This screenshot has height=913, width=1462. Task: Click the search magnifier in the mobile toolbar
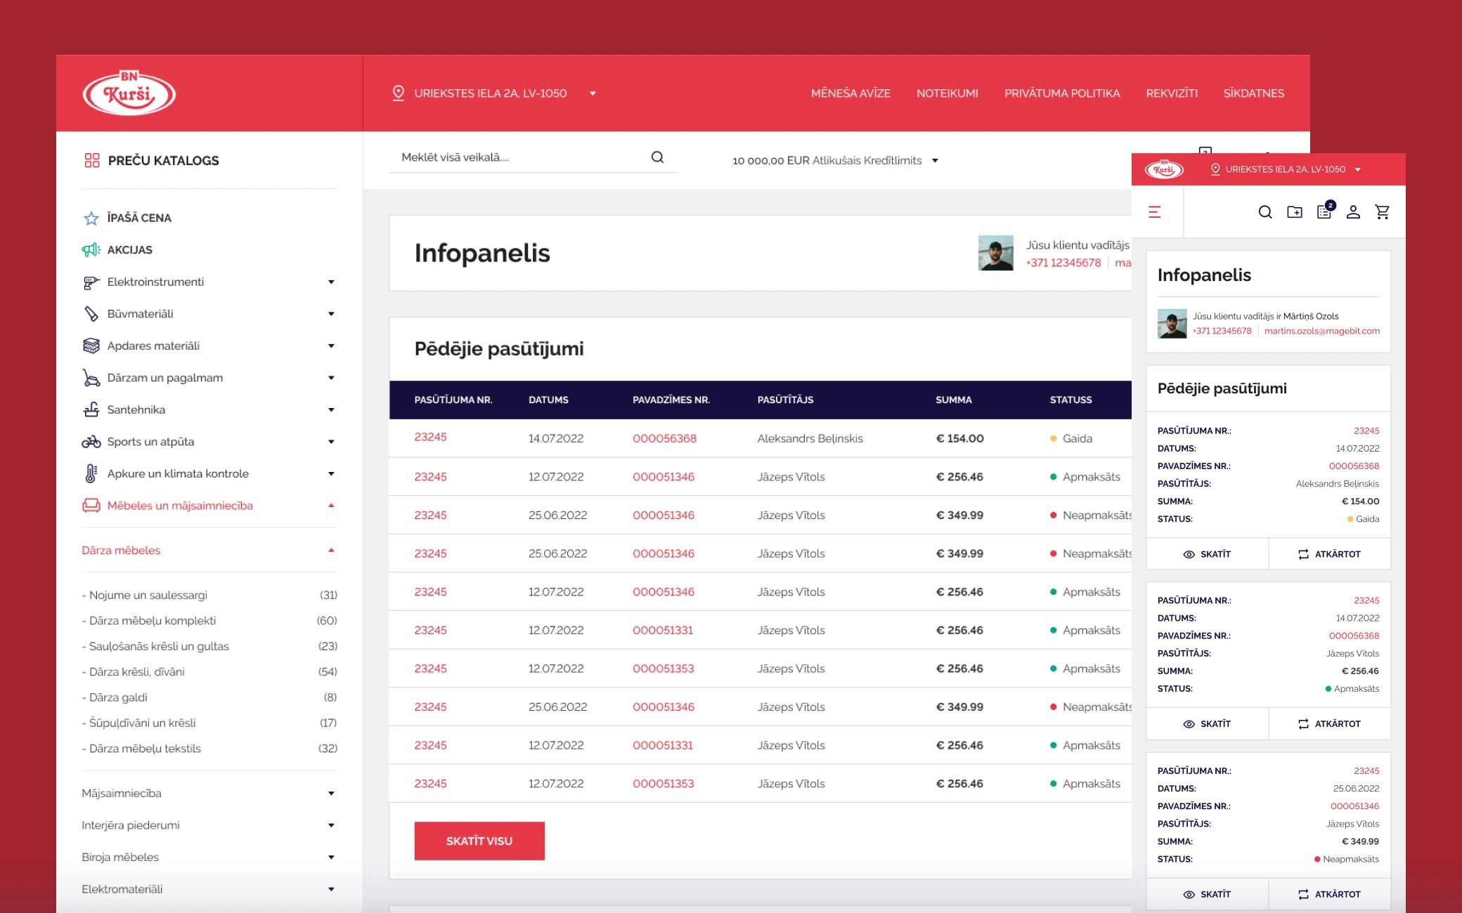click(x=1265, y=212)
